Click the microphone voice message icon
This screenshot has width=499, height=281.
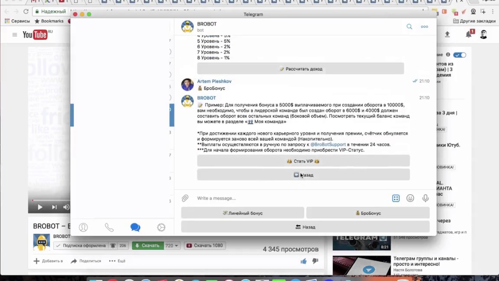425,198
